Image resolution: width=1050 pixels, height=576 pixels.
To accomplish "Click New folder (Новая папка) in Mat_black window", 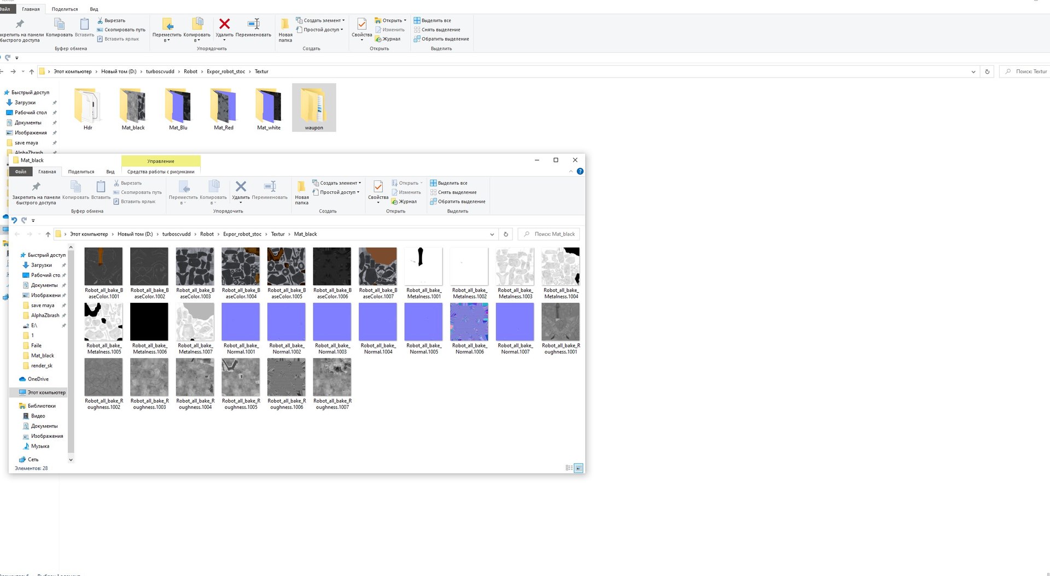I will [x=301, y=192].
